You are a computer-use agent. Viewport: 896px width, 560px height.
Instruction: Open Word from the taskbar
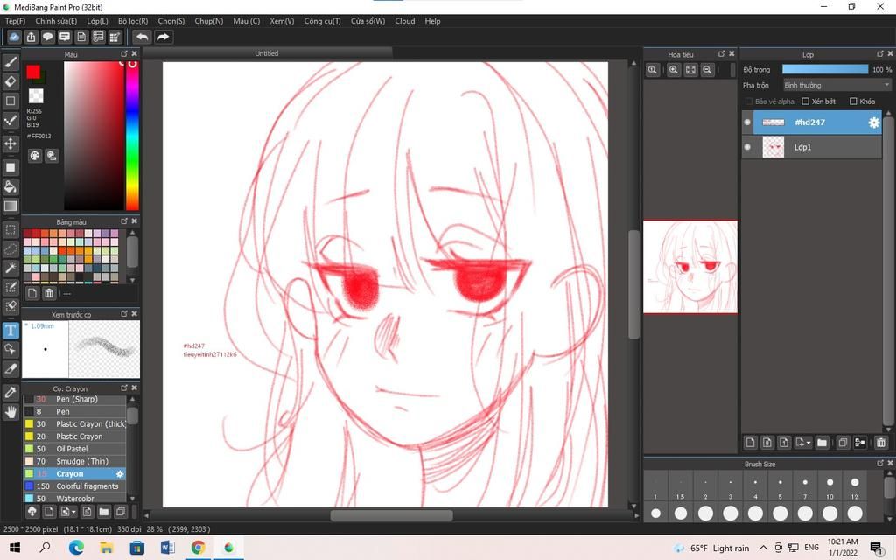coord(167,548)
